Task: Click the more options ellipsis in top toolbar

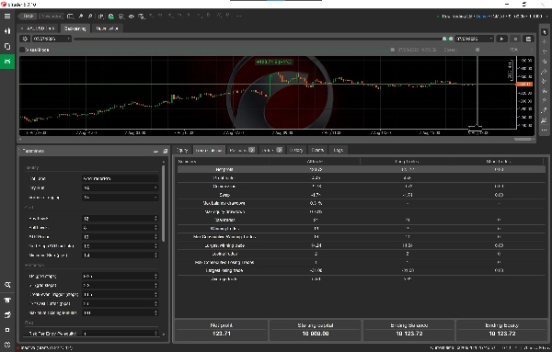Action: (x=238, y=16)
